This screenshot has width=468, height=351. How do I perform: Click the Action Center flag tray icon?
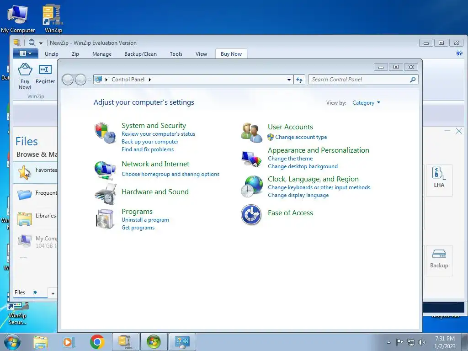(x=399, y=342)
